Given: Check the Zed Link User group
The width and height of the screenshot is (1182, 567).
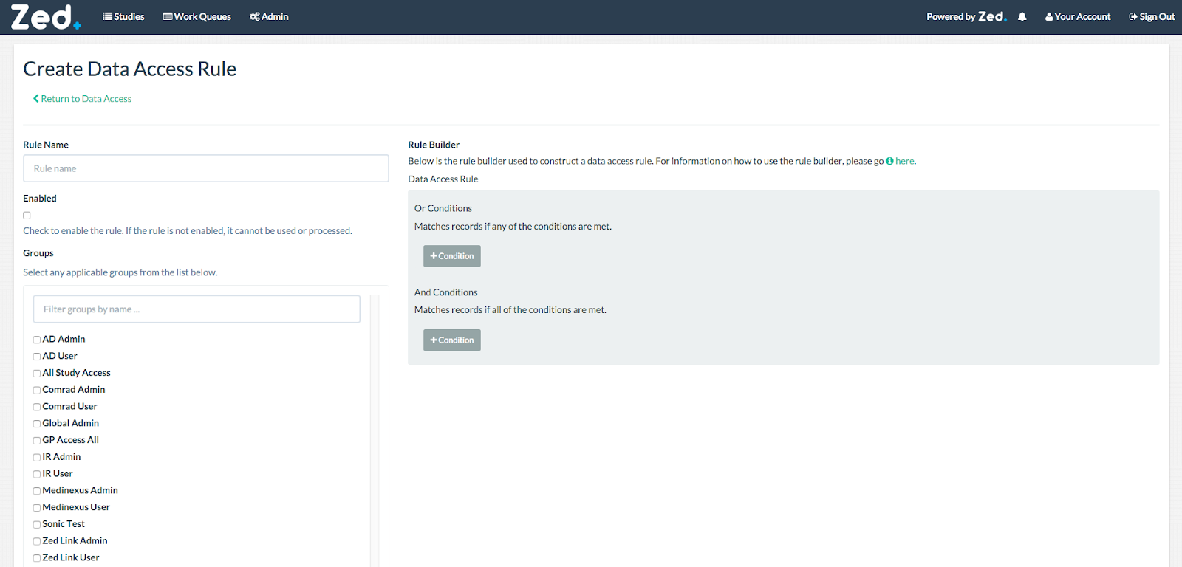Looking at the screenshot, I should tap(36, 558).
